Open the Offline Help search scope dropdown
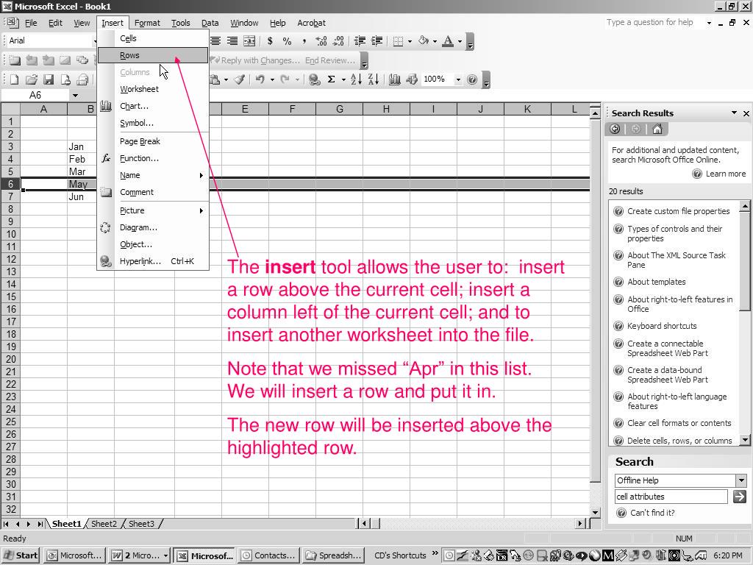Image resolution: width=753 pixels, height=565 pixels. click(x=741, y=480)
